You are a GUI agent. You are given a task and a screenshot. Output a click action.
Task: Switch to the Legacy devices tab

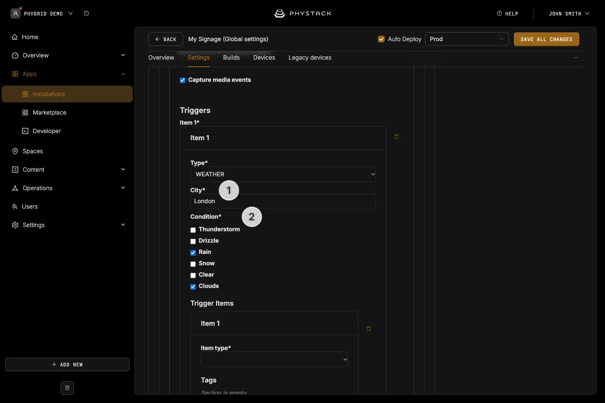tap(310, 58)
